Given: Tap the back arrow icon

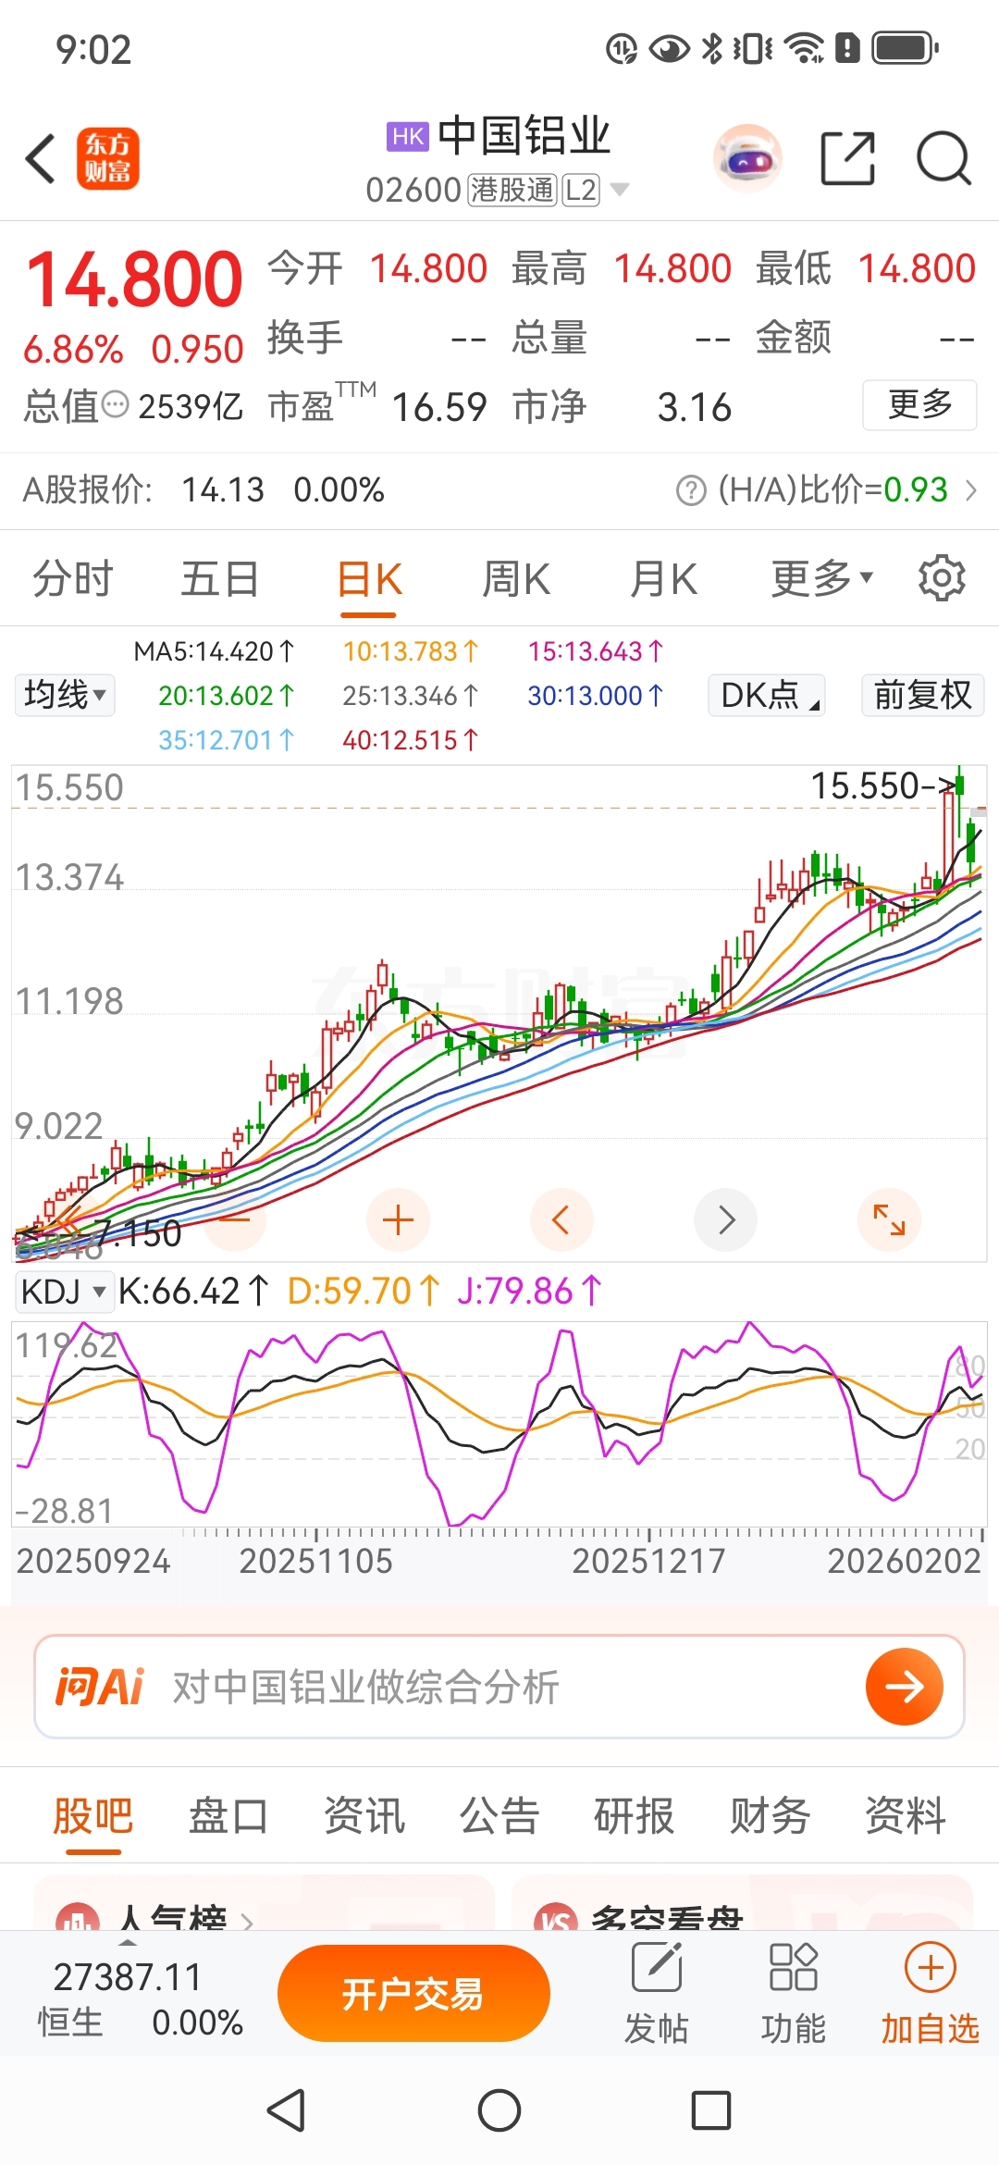Looking at the screenshot, I should point(41,158).
